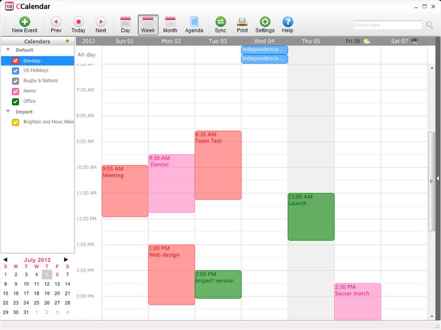441x330 pixels.
Task: Enable the Rugby 6 Nations calendar
Action: point(17,81)
